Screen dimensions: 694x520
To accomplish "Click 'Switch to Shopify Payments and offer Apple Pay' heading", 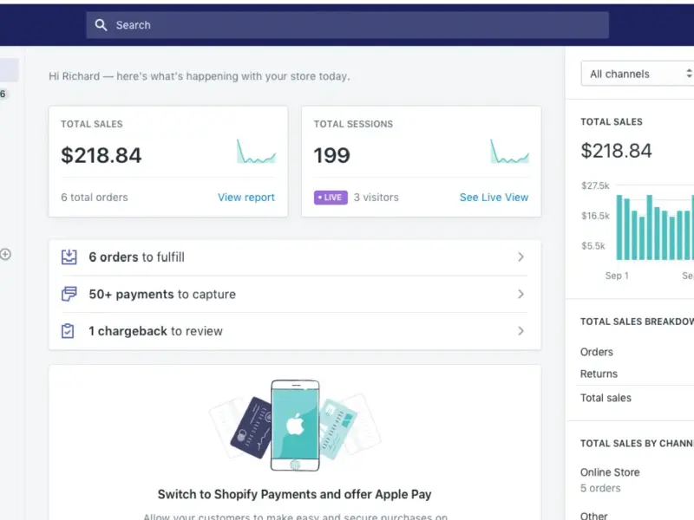I will coord(294,494).
